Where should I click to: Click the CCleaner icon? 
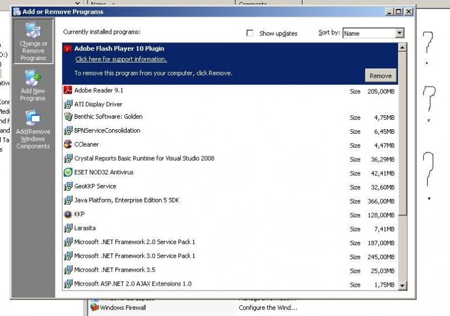click(x=67, y=145)
